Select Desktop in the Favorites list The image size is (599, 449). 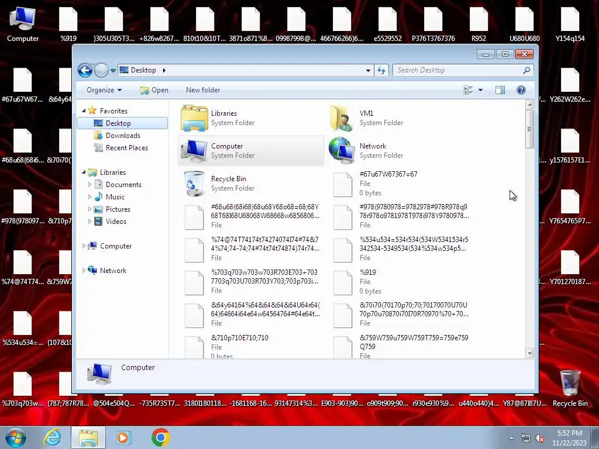(x=122, y=123)
